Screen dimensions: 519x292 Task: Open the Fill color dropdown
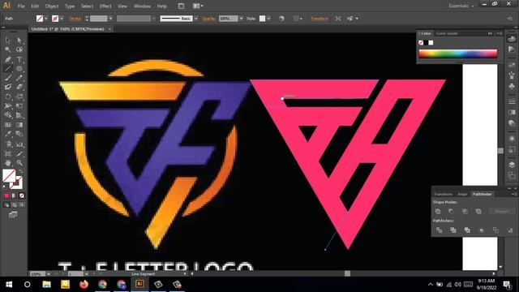46,19
